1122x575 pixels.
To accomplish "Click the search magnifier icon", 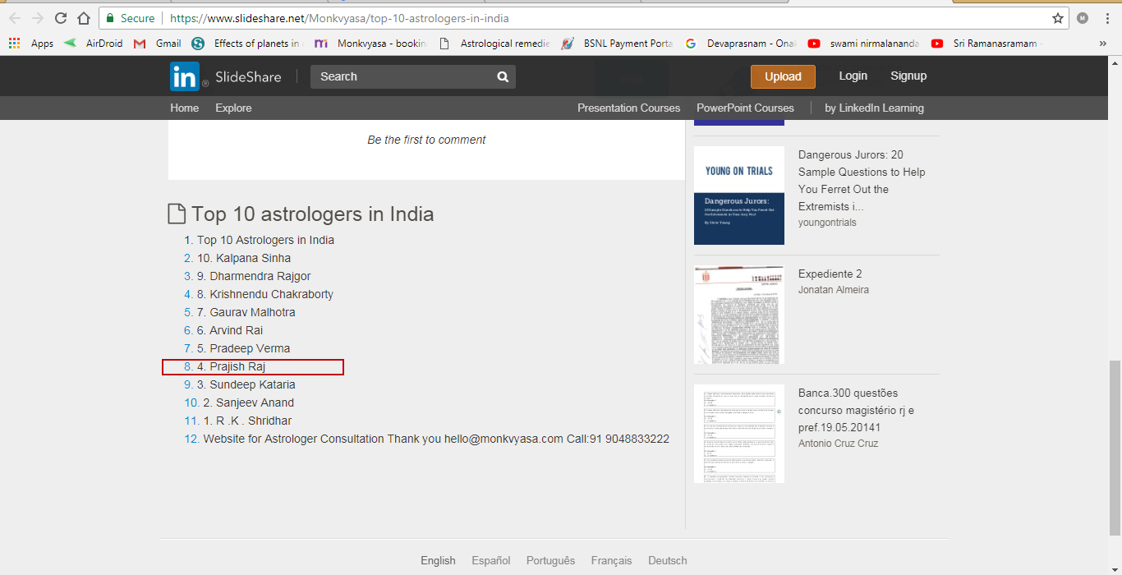I will coord(503,76).
